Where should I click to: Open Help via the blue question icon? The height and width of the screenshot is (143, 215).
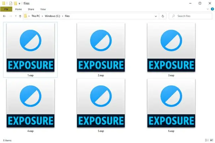tap(212, 9)
